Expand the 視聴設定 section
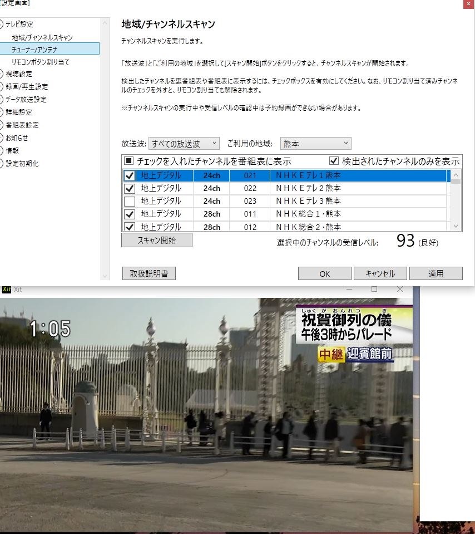Screen dimensions: 475x534 point(1,74)
